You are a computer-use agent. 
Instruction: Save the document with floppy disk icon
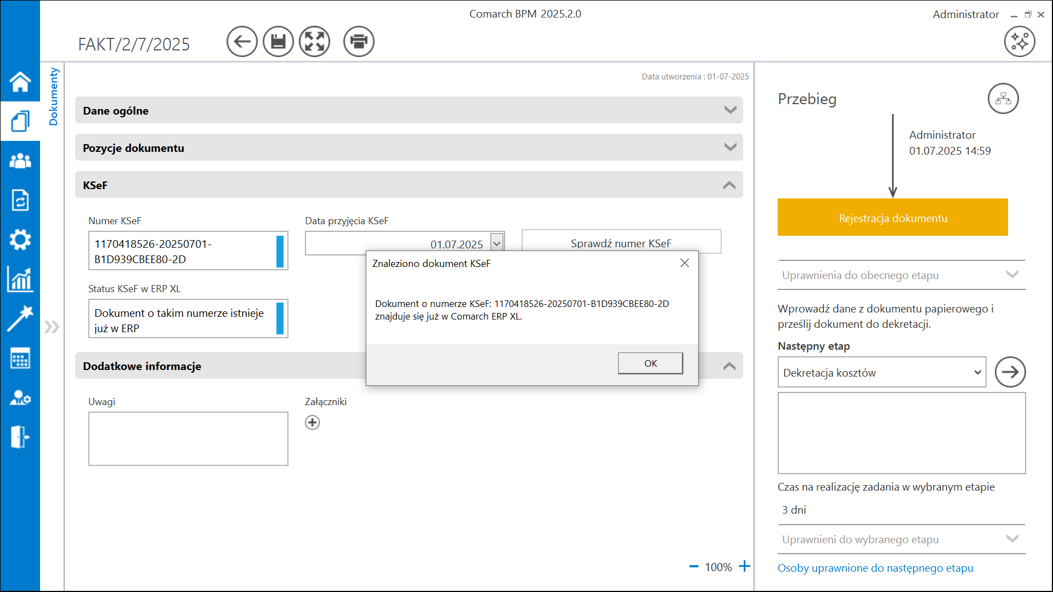[x=278, y=41]
